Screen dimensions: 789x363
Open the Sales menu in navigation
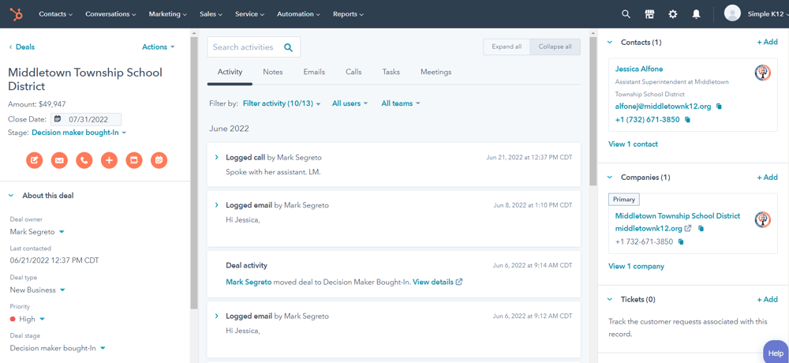point(211,14)
